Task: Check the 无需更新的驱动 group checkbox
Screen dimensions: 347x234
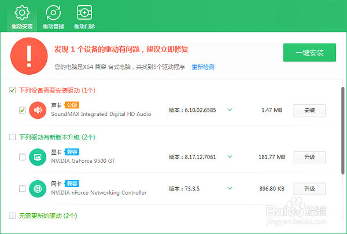Action: [12, 215]
